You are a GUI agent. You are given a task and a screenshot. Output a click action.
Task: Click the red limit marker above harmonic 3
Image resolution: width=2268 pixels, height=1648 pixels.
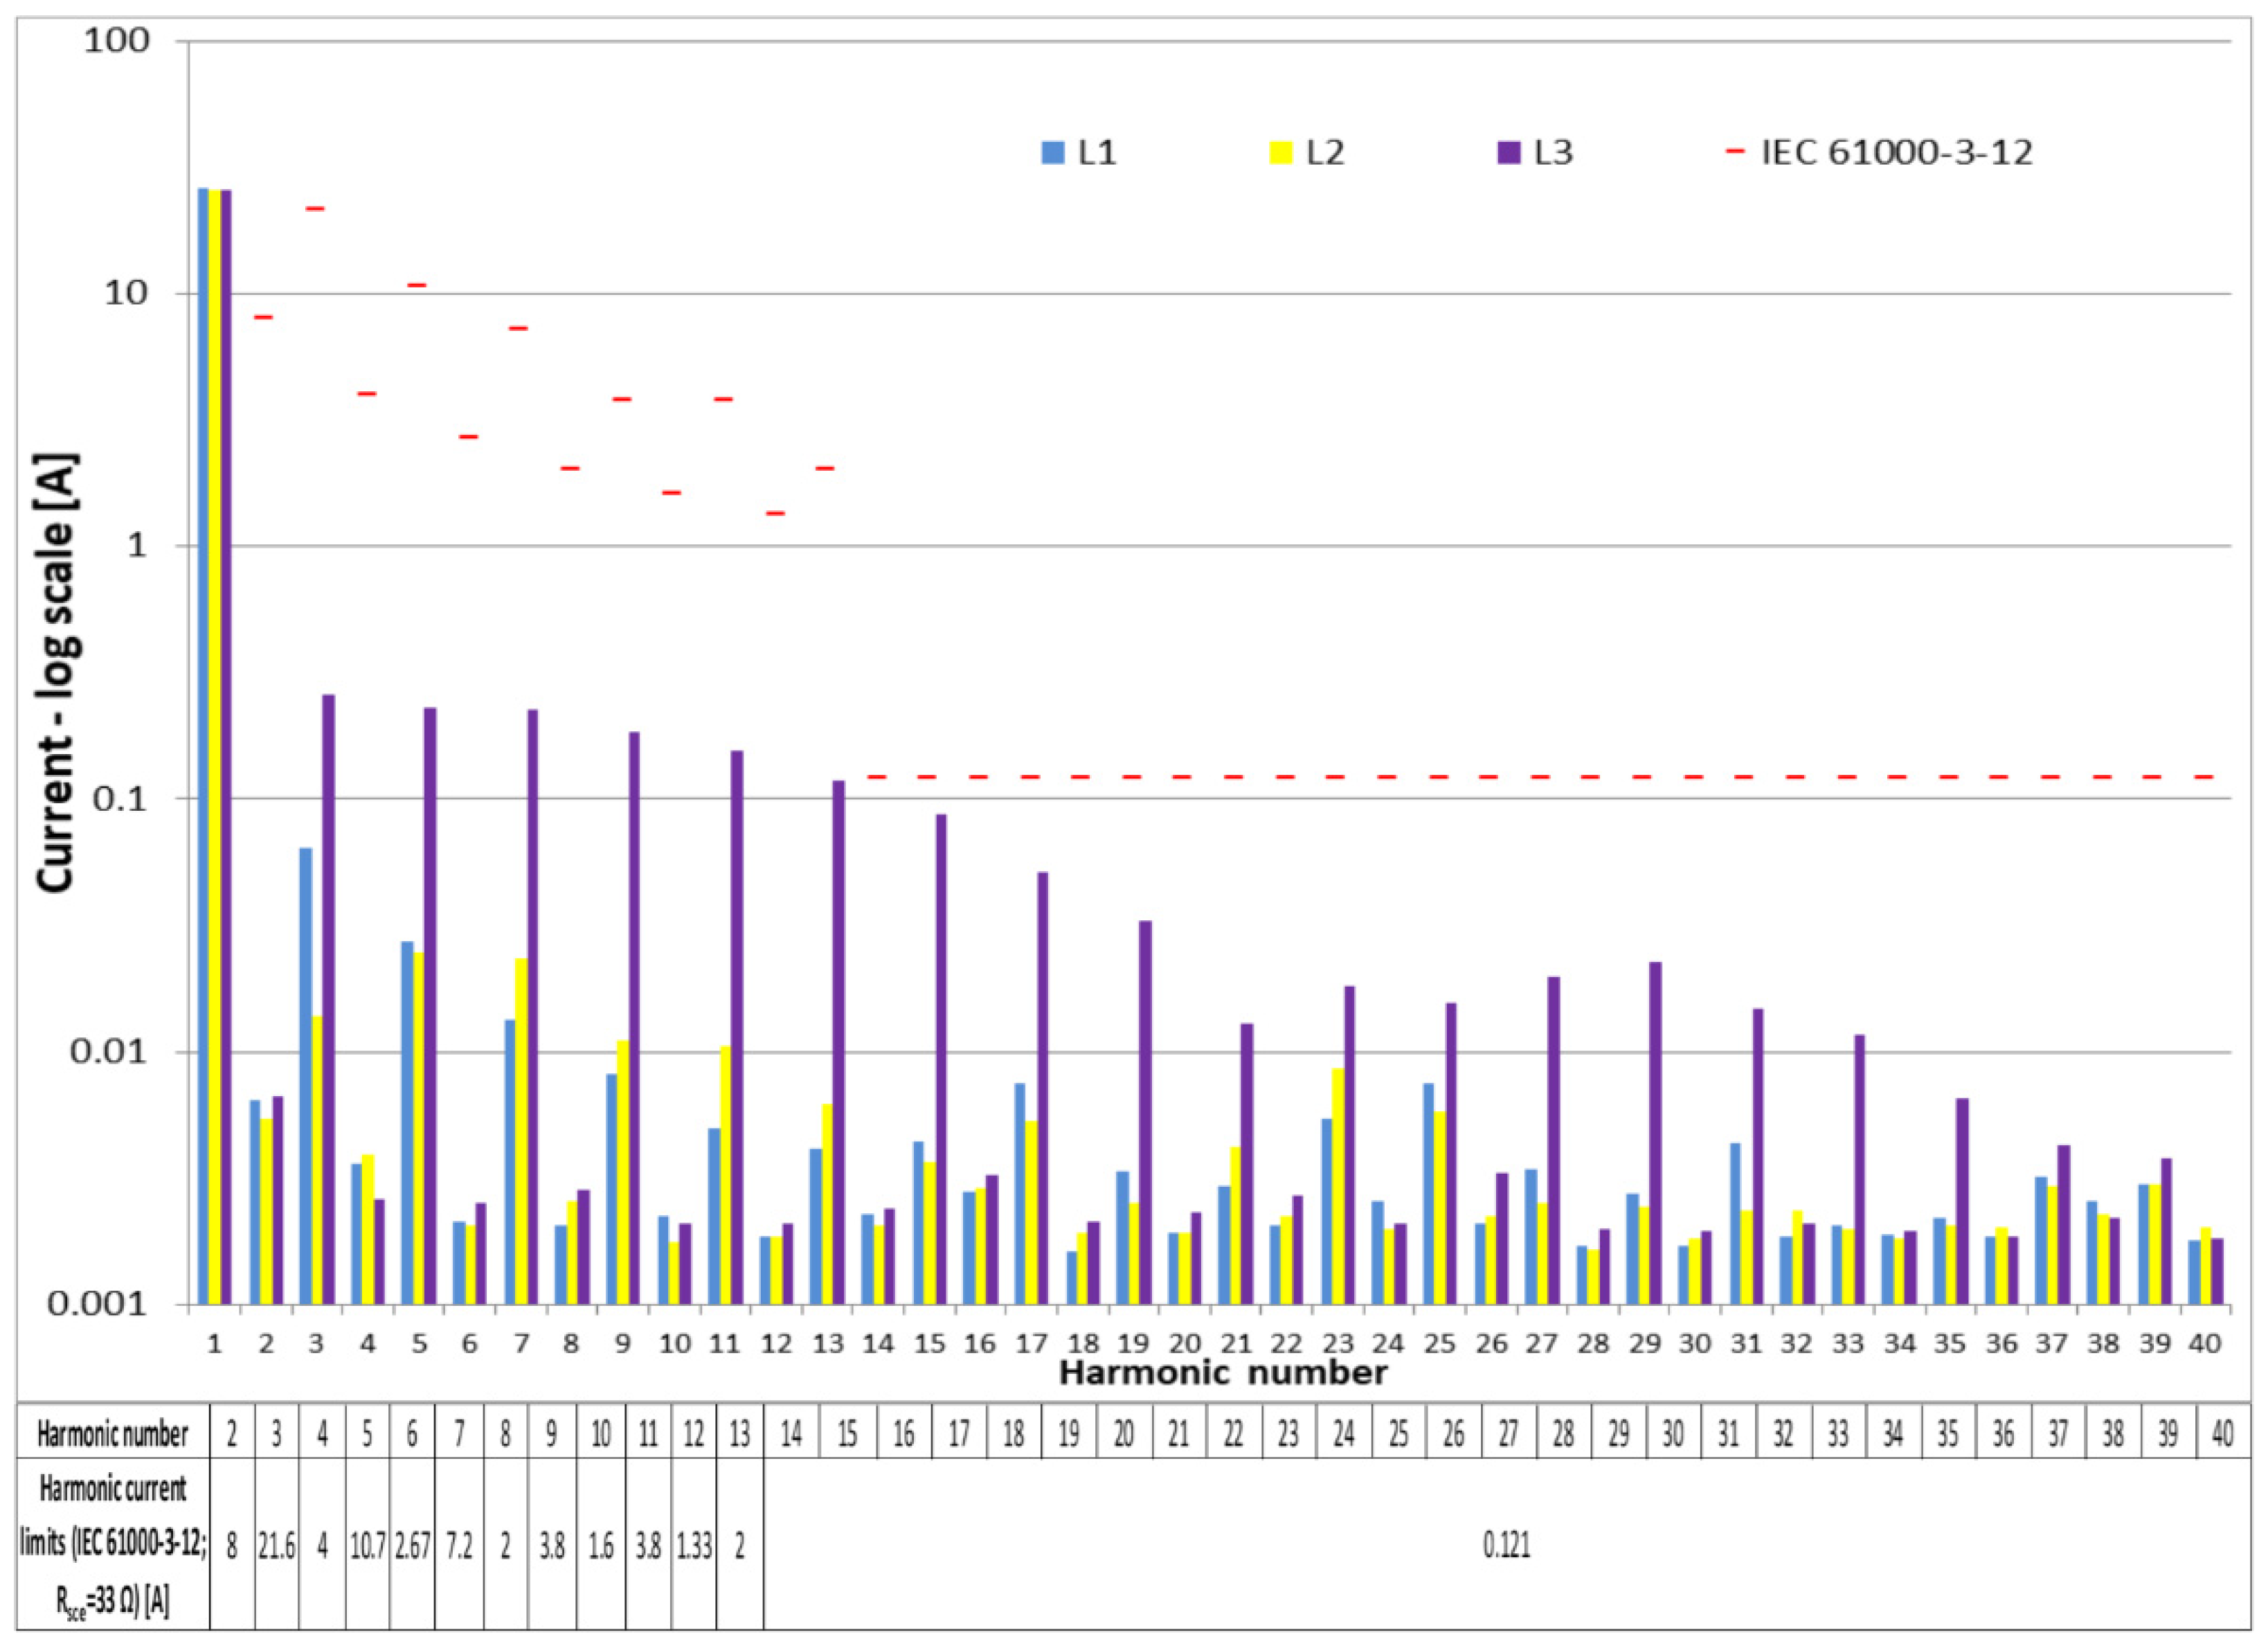(315, 208)
